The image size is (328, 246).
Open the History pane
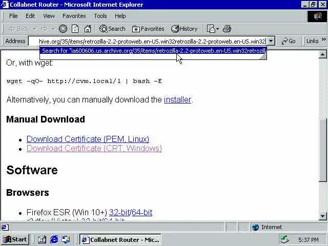click(184, 29)
